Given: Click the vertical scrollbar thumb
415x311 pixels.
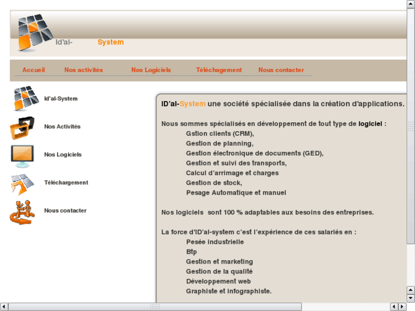Looking at the screenshot, I should [410, 126].
